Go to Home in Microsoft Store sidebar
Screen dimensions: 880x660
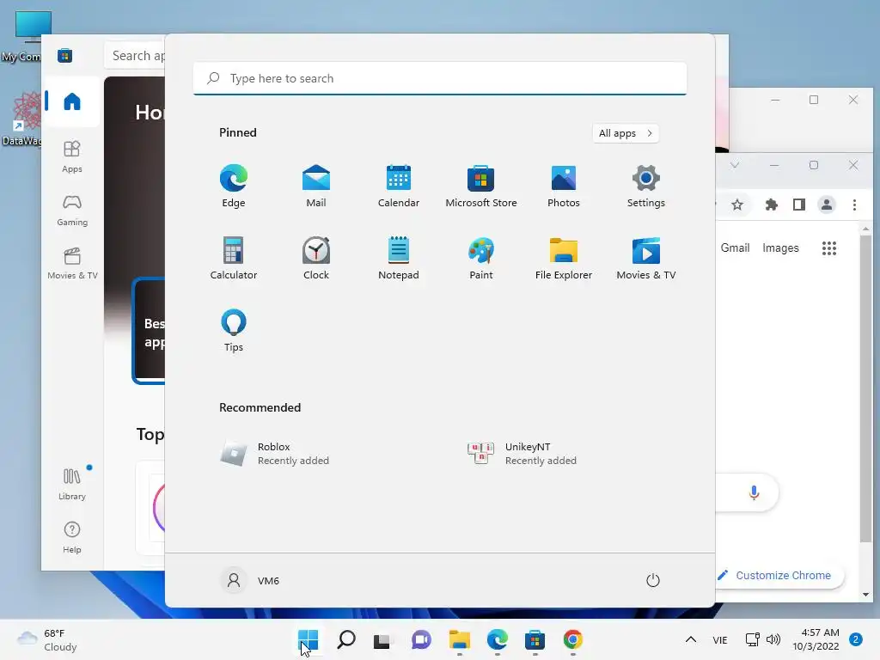click(72, 101)
